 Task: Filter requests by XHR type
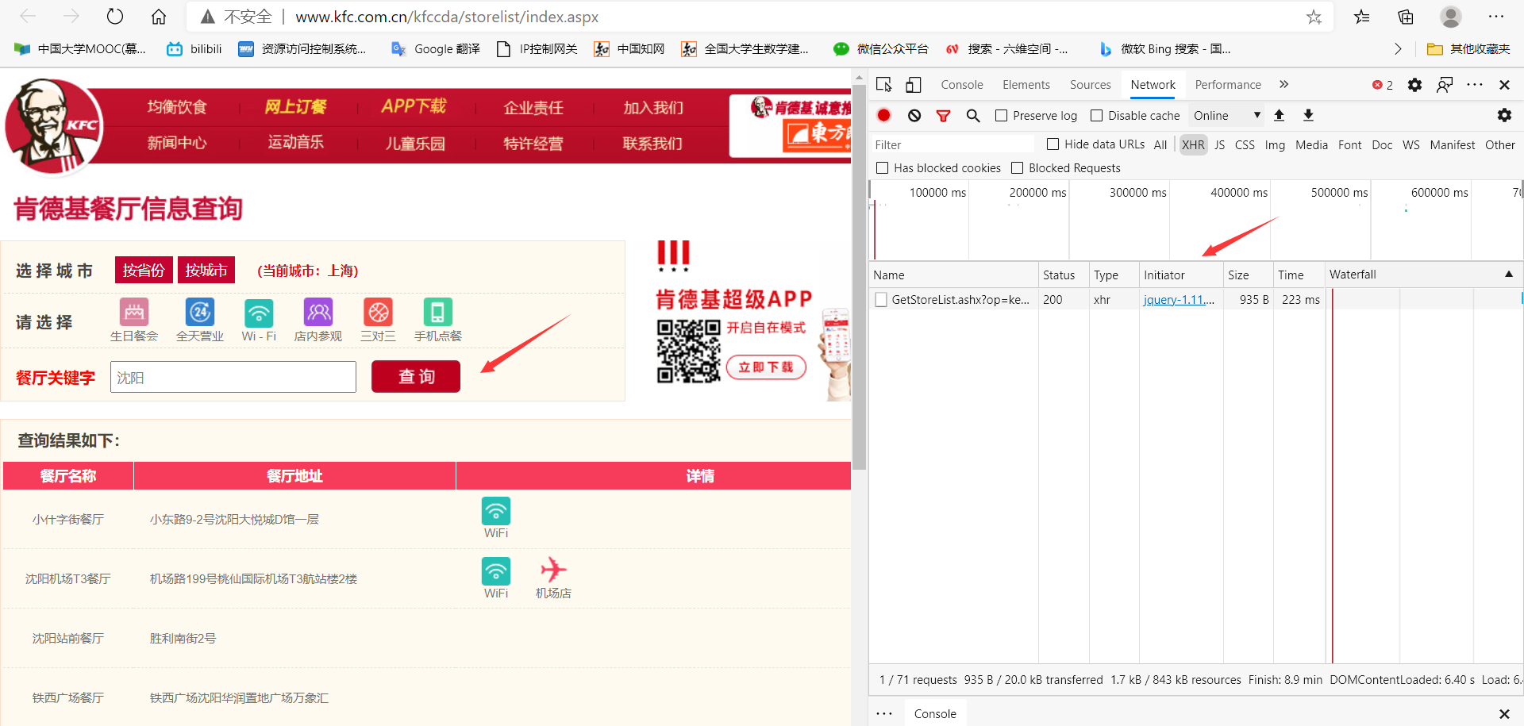1193,145
